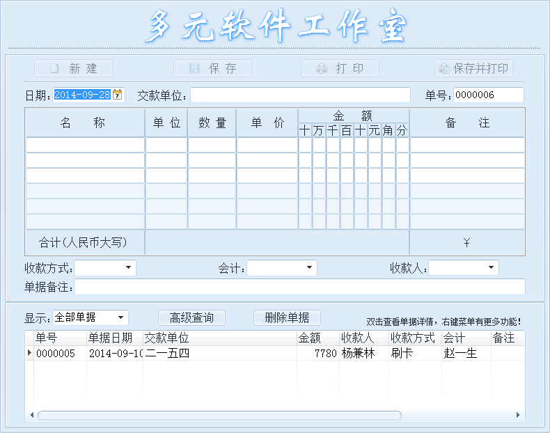
Task: Click the horizontal scrollbar left arrow
Action: tap(32, 416)
